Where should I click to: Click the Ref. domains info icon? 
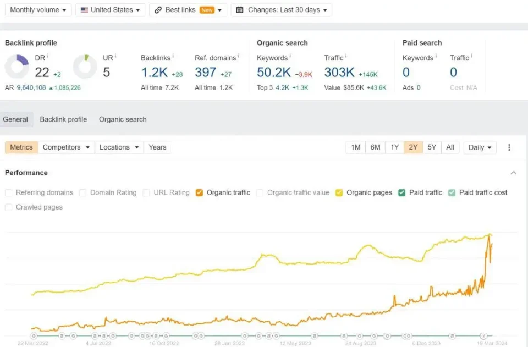point(238,56)
